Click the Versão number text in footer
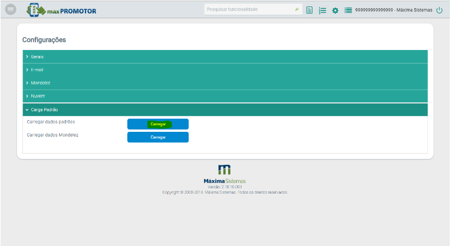Screen dimensions: 451x246 click(225, 187)
